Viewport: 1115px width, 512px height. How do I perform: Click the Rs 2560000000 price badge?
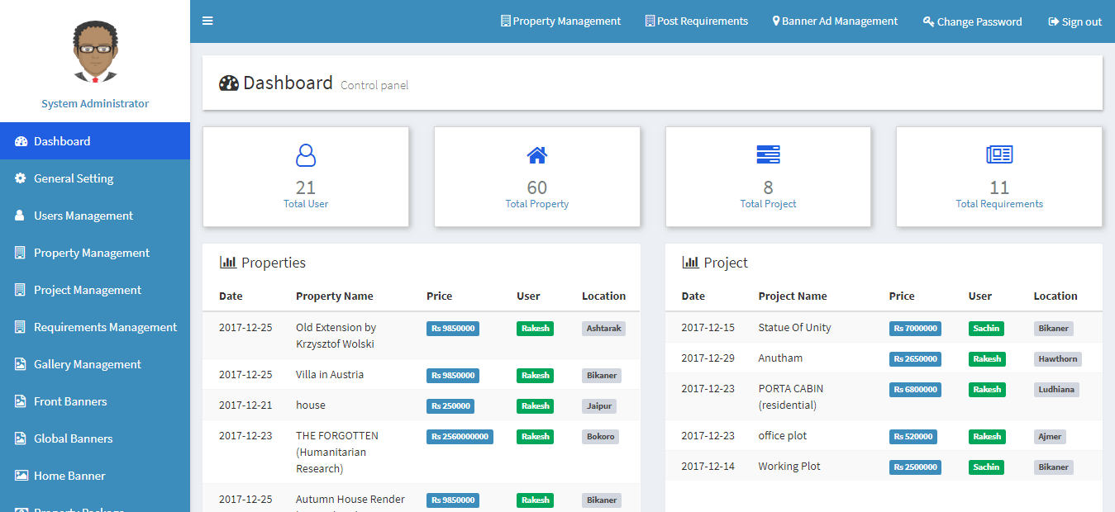pos(460,436)
